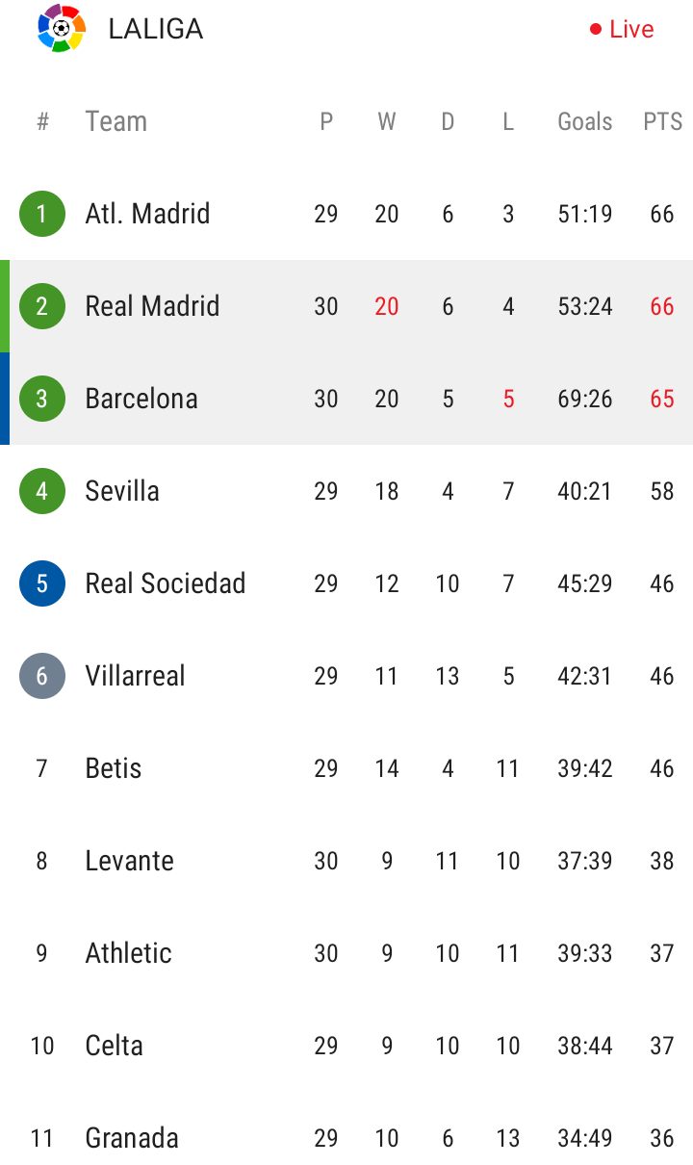This screenshot has width=693, height=1165.
Task: Click the green position 4 badge
Action: coord(41,491)
